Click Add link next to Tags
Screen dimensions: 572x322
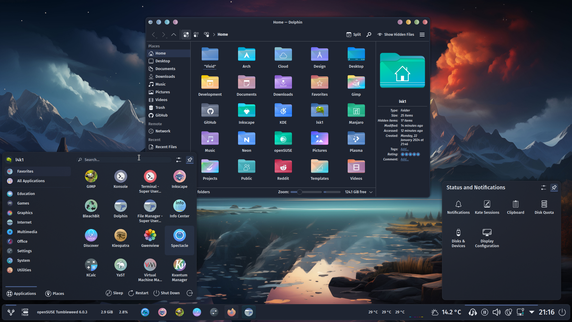(405, 149)
